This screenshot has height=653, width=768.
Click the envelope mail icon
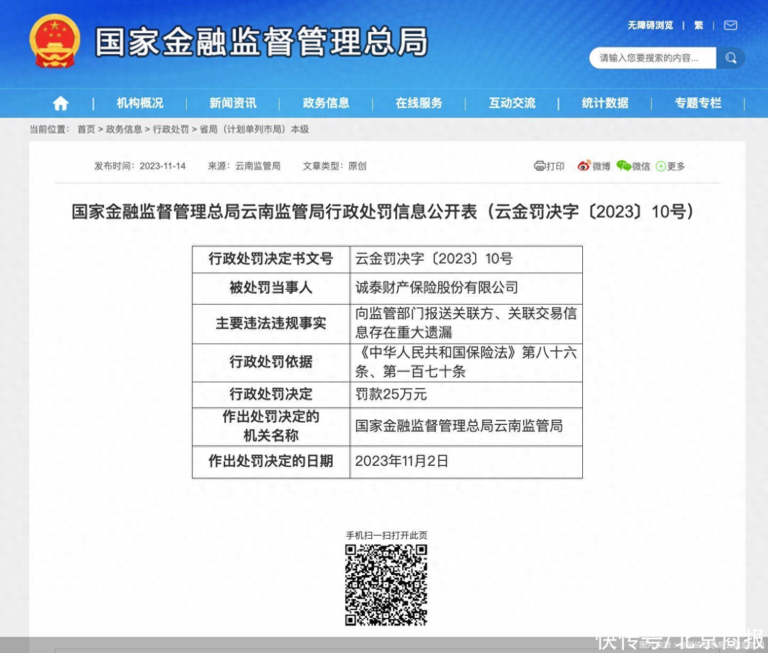click(x=730, y=25)
